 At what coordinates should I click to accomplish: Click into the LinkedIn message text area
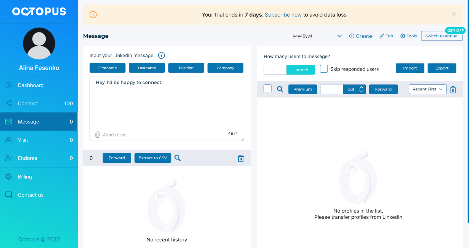167,108
